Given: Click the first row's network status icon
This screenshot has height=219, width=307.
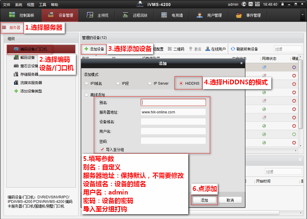Looking at the screenshot, I should tap(264, 67).
